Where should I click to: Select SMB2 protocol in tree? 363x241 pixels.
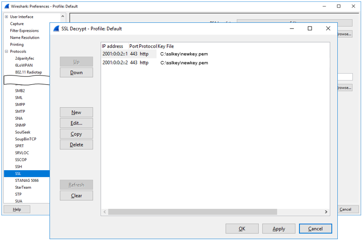click(x=20, y=90)
